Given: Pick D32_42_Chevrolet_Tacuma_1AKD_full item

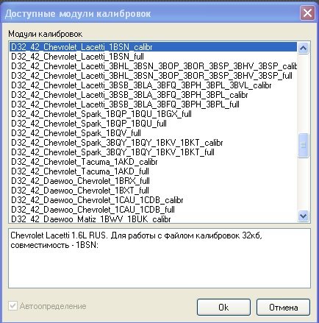Looking at the screenshot, I should tap(153, 171).
